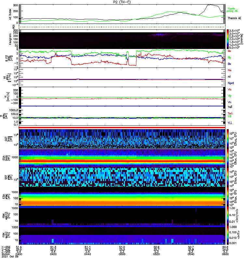
Task: Click the 0540 time tick label
Action: click(191, 254)
